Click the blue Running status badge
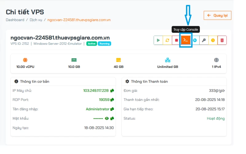This screenshot has height=154, width=246. pyautogui.click(x=105, y=44)
